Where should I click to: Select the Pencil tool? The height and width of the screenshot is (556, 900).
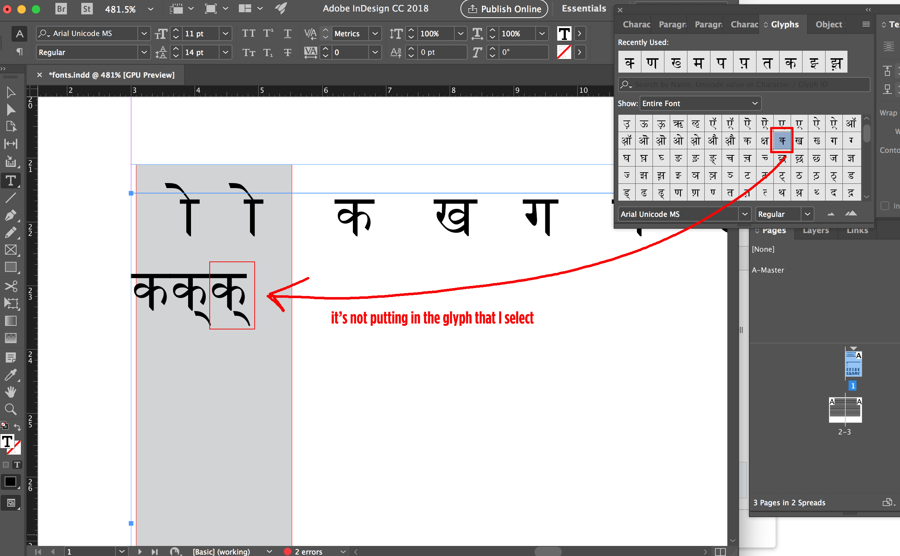click(x=9, y=232)
